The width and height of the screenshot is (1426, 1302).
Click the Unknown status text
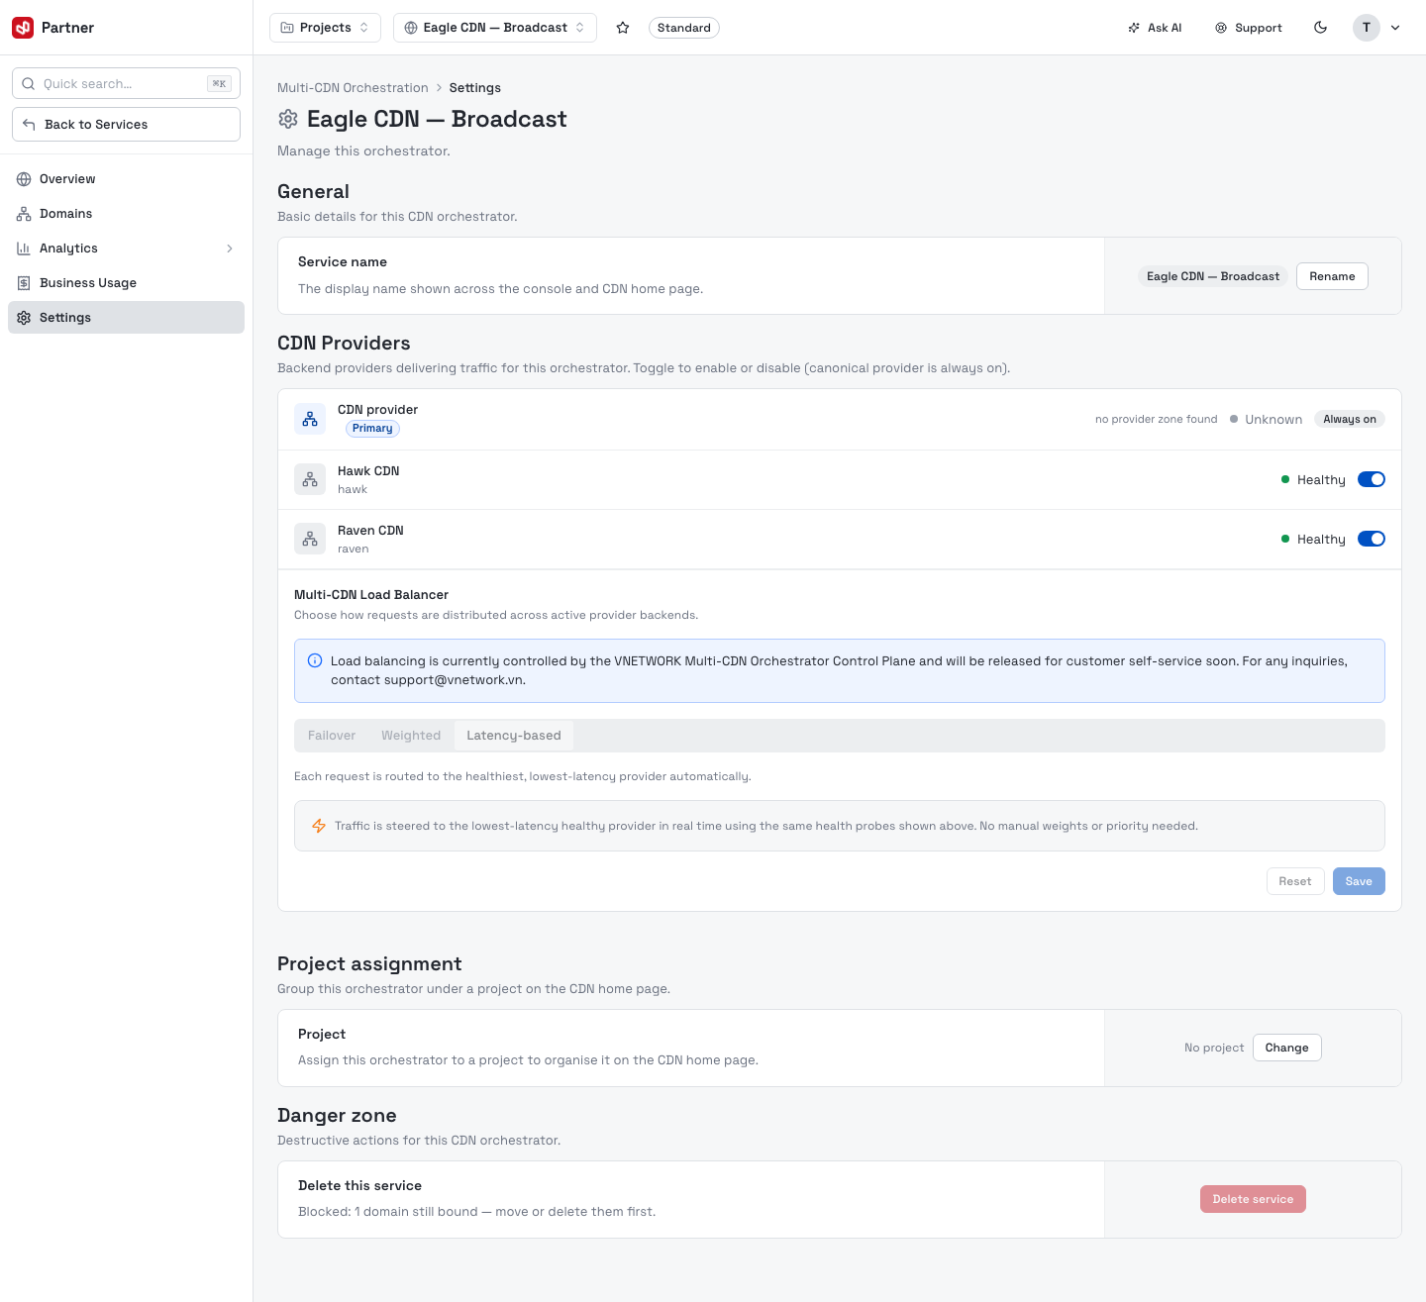point(1273,420)
